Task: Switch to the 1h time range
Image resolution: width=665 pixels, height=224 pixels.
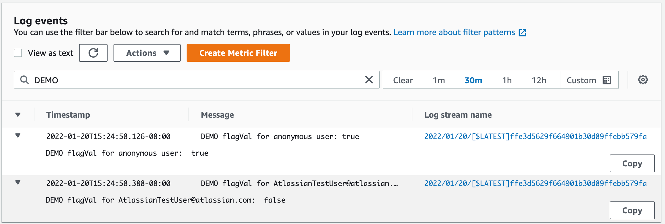Action: pos(507,80)
